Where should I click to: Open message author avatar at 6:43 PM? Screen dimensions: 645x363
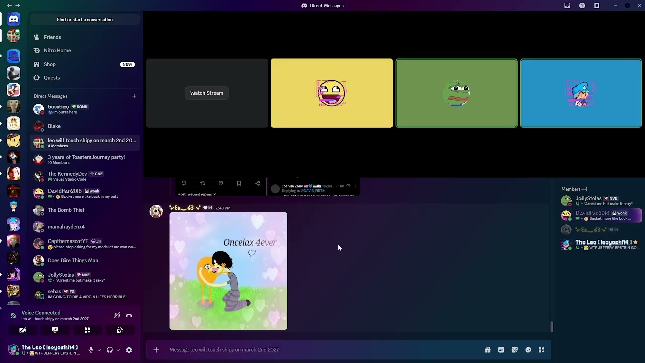[156, 211]
